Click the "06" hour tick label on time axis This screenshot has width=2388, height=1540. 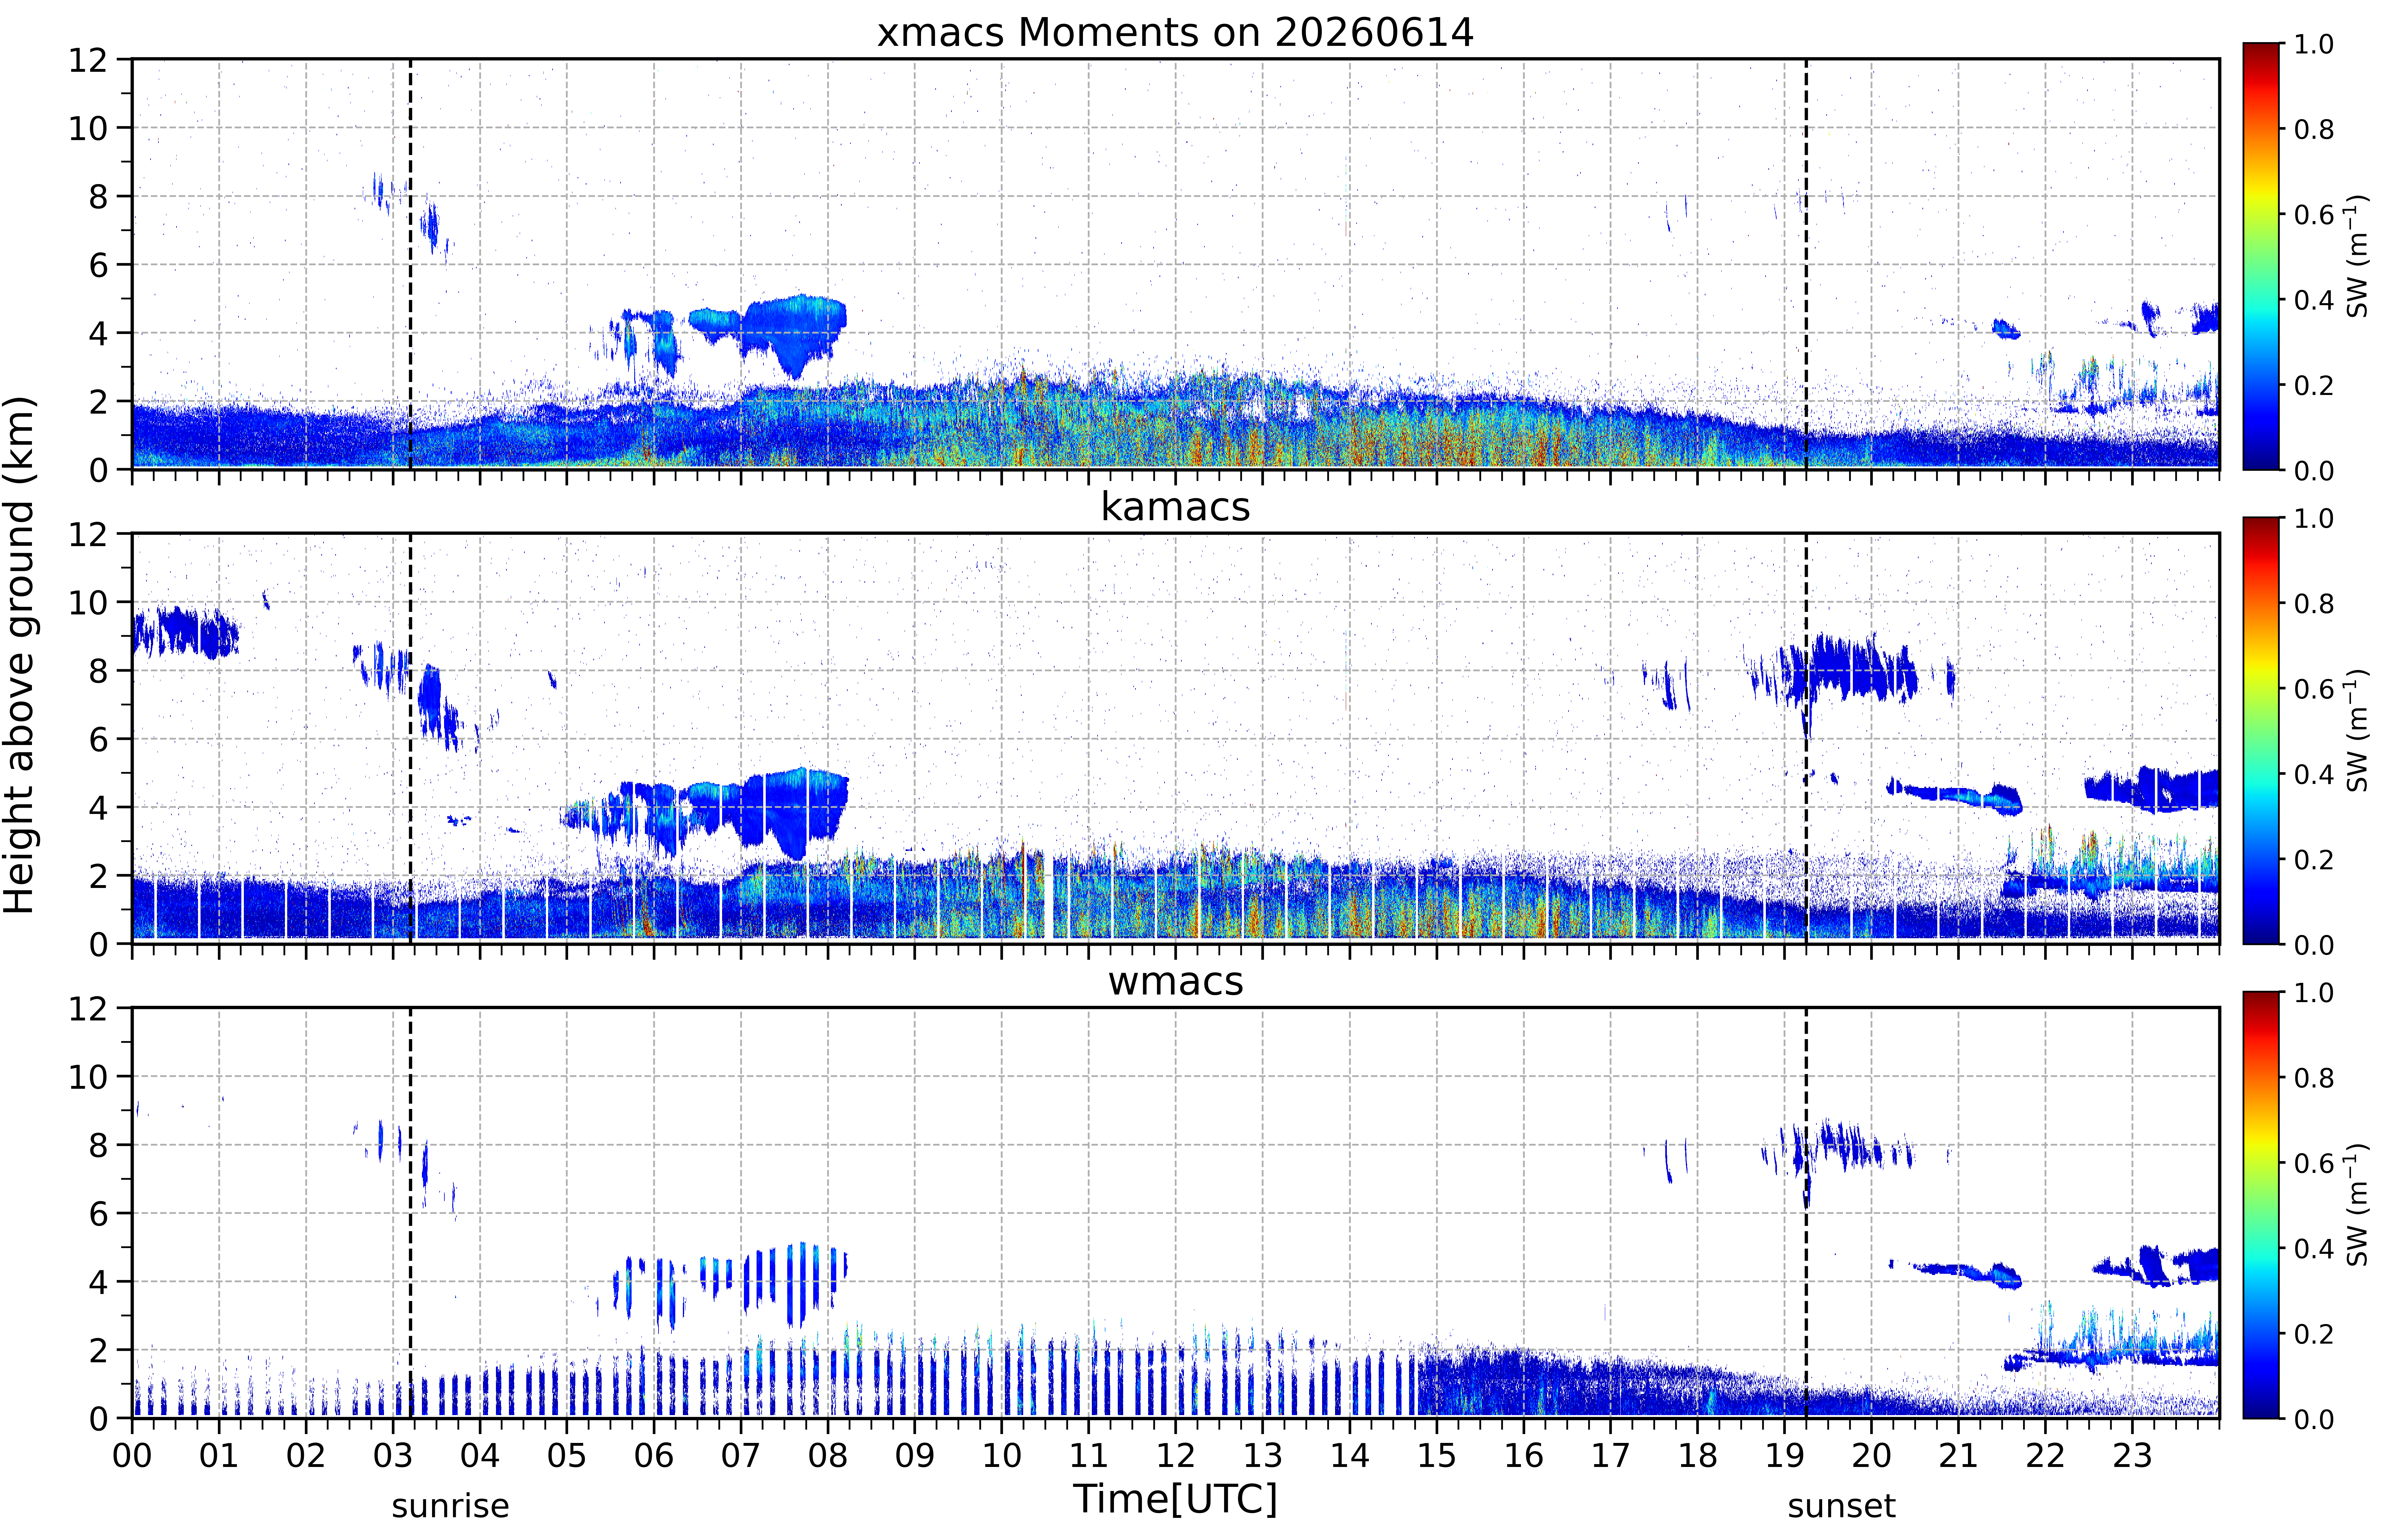[x=654, y=1456]
